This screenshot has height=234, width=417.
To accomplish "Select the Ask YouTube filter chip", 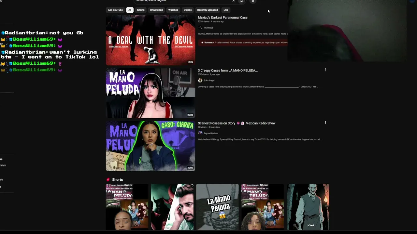I will tap(115, 10).
